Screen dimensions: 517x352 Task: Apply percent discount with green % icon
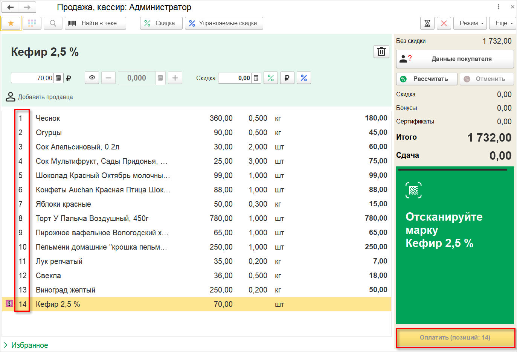click(270, 78)
